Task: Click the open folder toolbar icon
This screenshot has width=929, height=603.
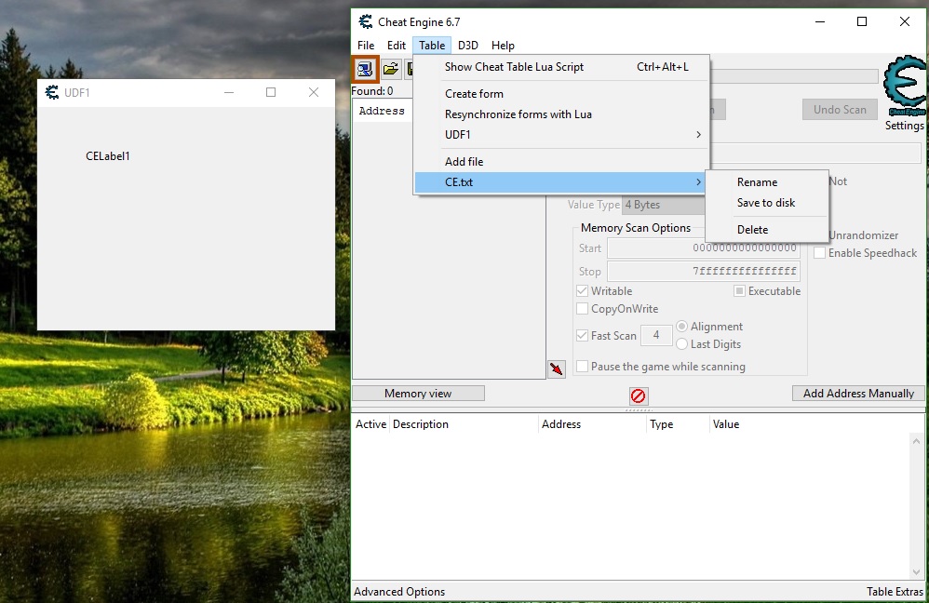Action: point(391,69)
